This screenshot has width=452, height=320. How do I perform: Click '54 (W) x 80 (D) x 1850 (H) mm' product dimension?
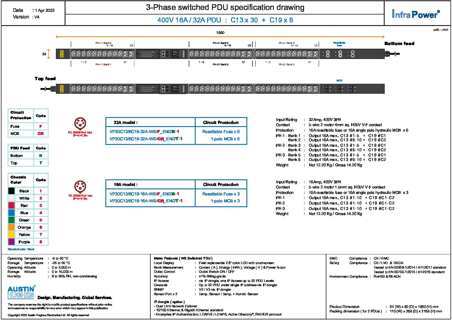(x=414, y=307)
